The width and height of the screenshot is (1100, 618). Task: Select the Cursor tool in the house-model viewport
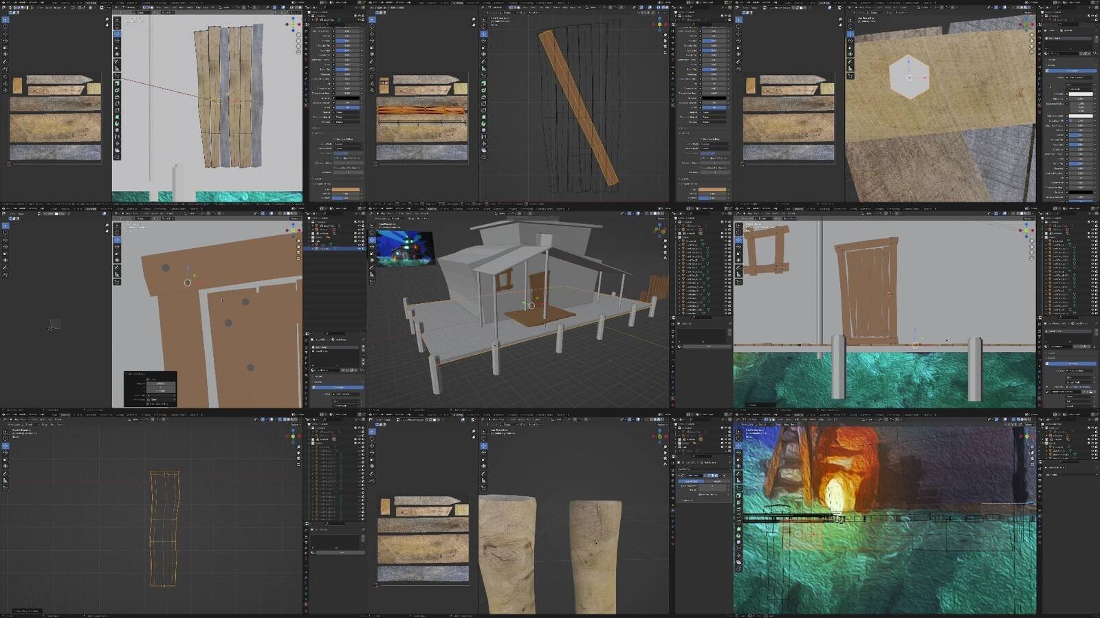point(372,232)
